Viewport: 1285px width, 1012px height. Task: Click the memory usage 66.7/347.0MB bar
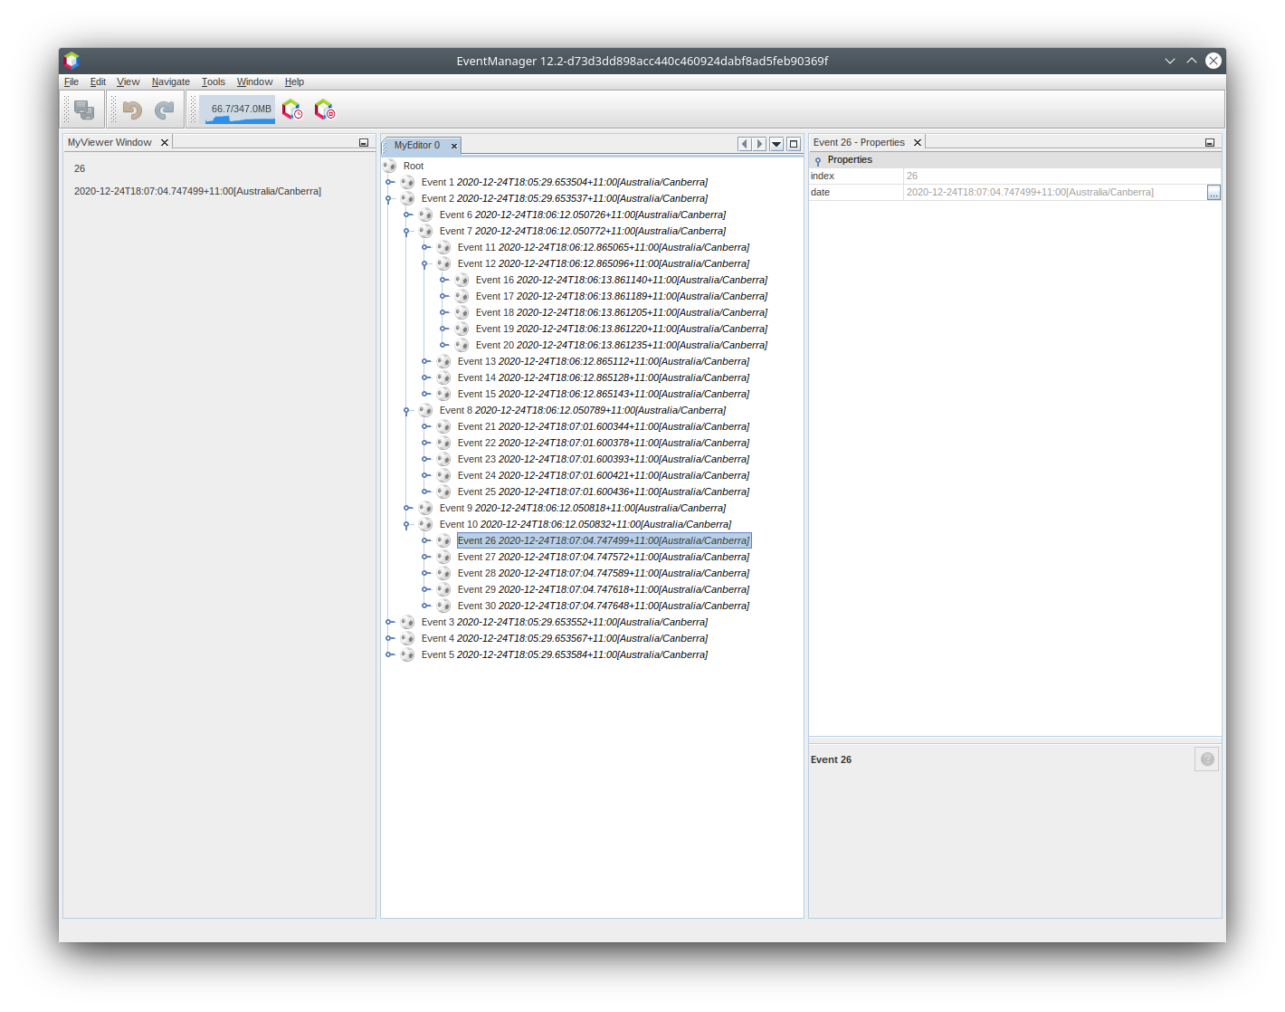(240, 110)
